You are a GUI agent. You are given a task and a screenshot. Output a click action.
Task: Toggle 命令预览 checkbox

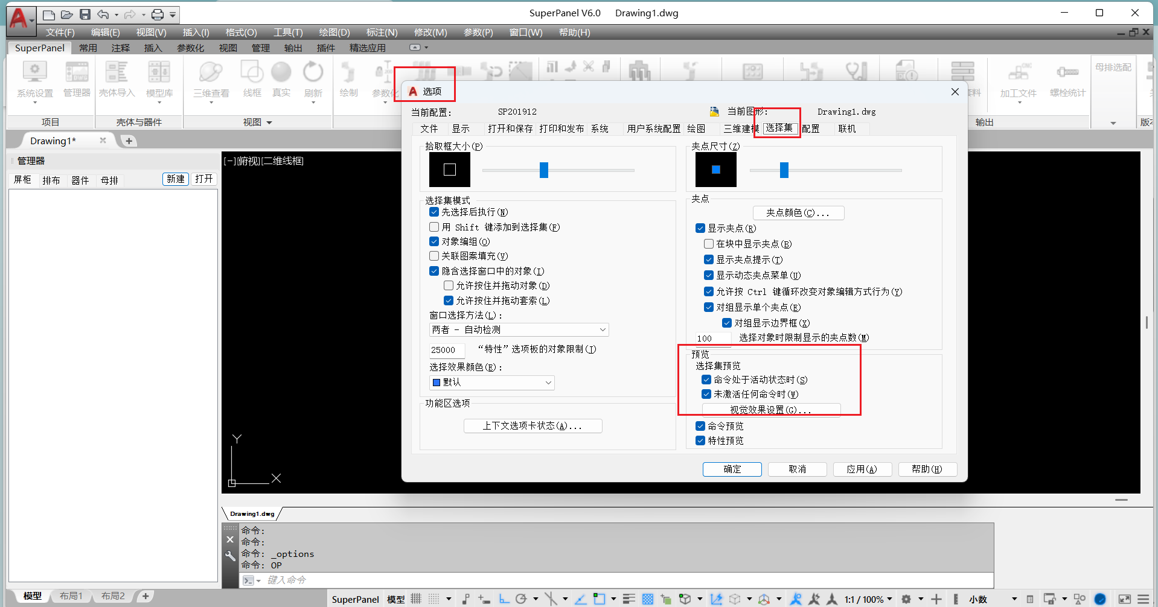[x=700, y=426]
